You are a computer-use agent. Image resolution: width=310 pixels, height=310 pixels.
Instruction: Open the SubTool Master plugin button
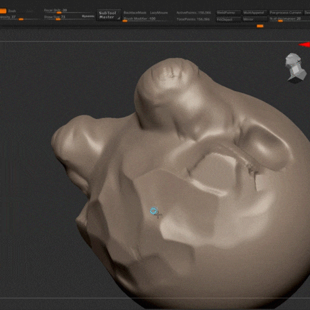(108, 15)
